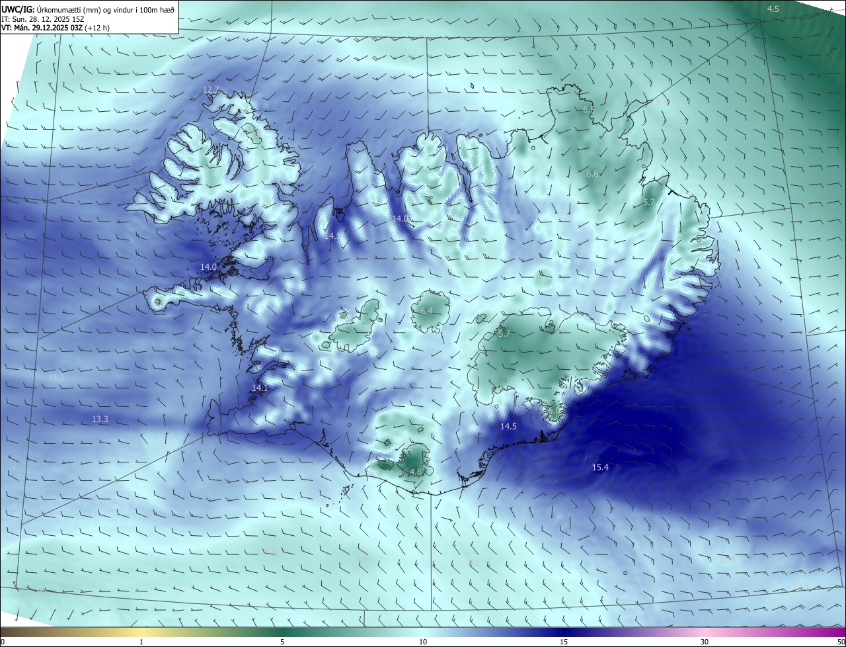Viewport: 846px width, 647px height.
Task: Click the 15.4 value off the southeast coast
Action: [600, 467]
